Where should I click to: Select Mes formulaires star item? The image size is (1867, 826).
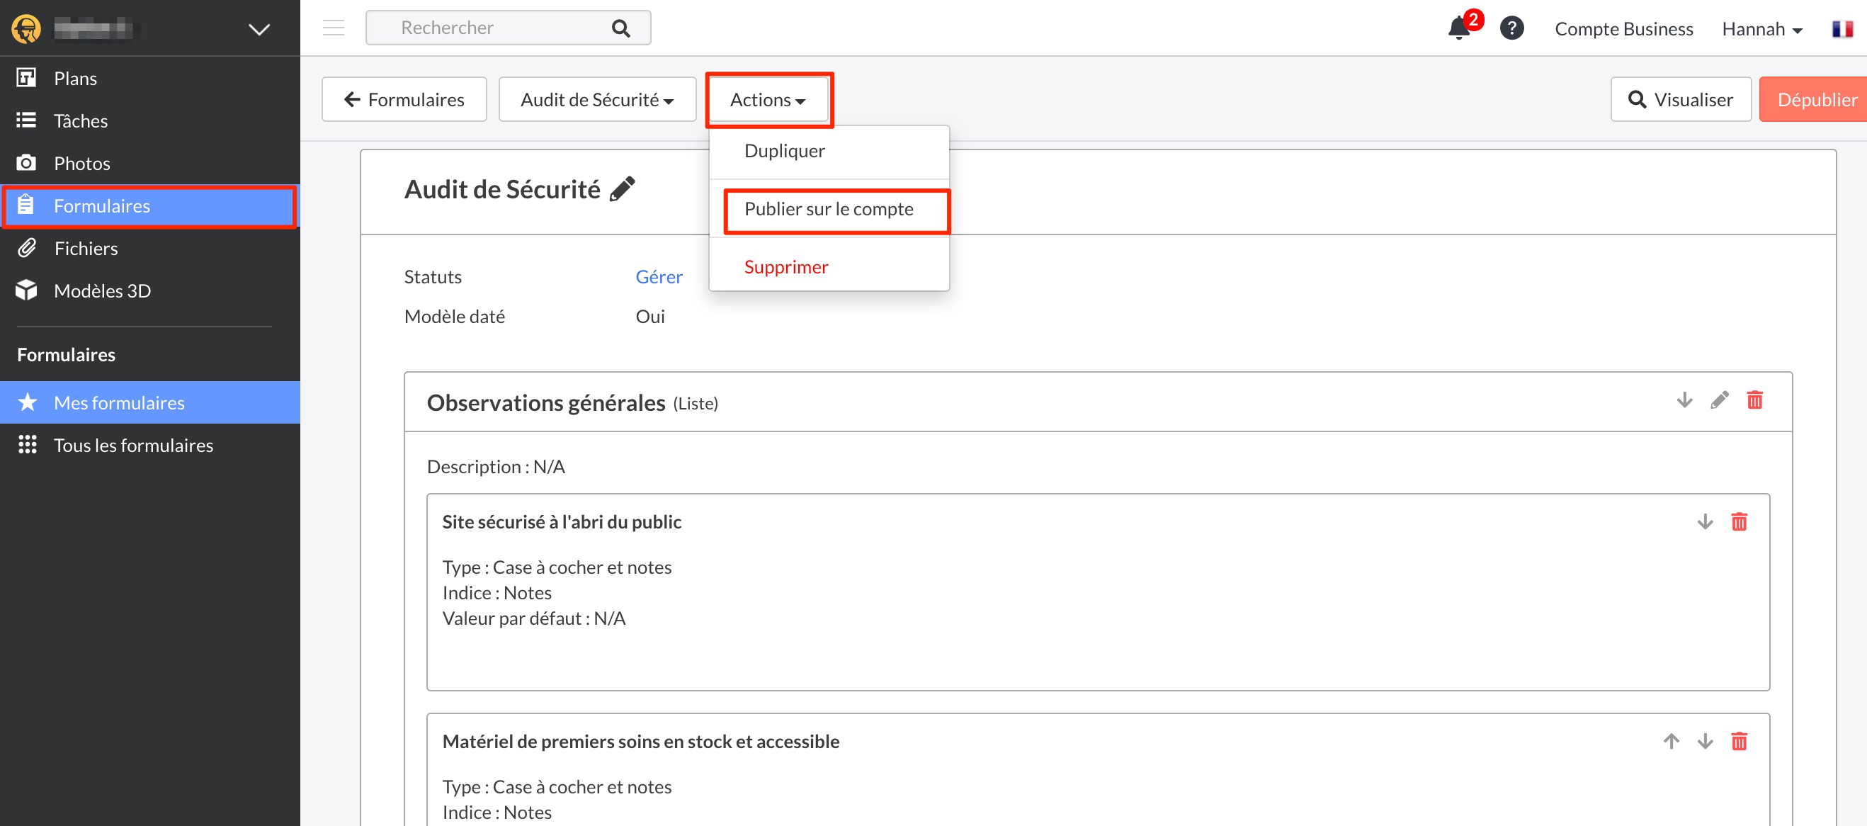tap(150, 402)
